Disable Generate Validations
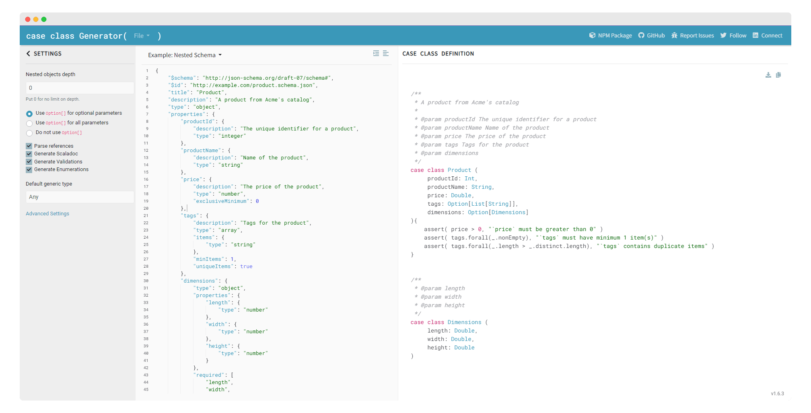 point(29,161)
